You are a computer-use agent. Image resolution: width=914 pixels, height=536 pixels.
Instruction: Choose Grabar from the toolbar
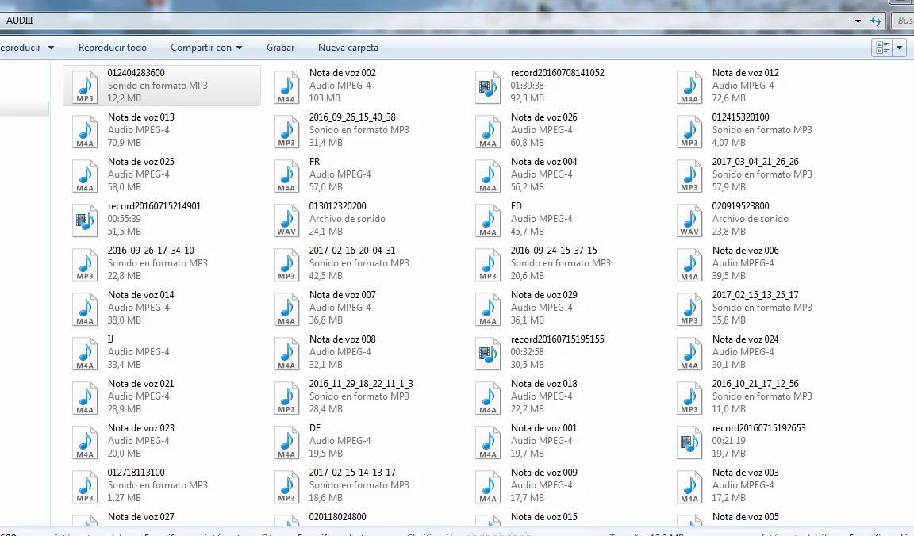point(280,48)
